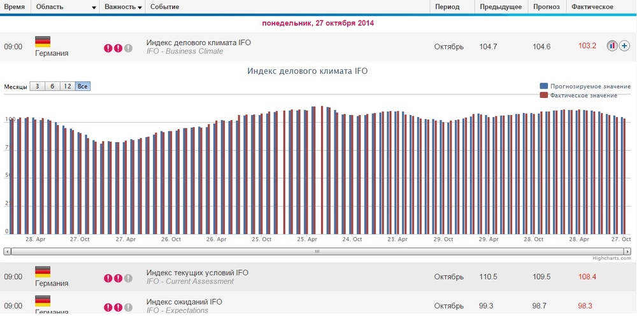Click Прогноз column header
637x316 pixels.
click(547, 7)
